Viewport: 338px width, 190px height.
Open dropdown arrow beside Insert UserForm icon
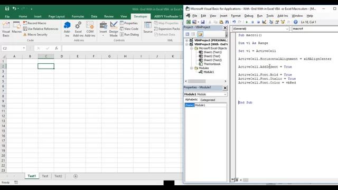[199, 22]
